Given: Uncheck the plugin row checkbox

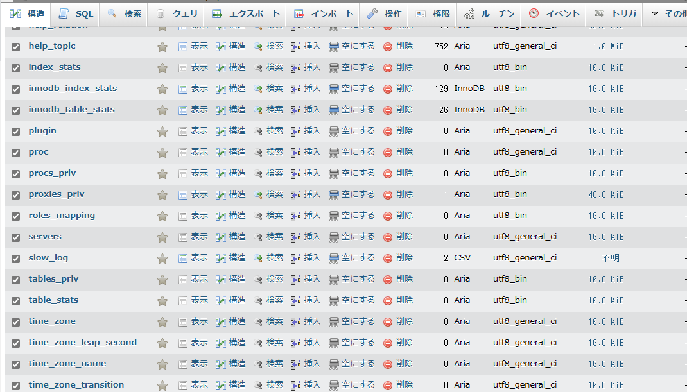Looking at the screenshot, I should [x=15, y=130].
